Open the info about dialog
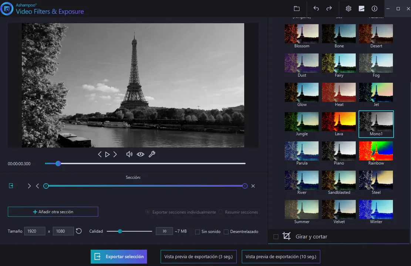The height and width of the screenshot is (266, 411). pos(375,8)
